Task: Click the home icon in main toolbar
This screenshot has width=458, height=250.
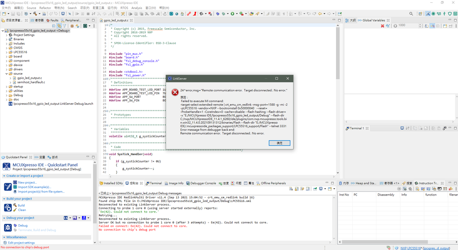Action: [182, 14]
